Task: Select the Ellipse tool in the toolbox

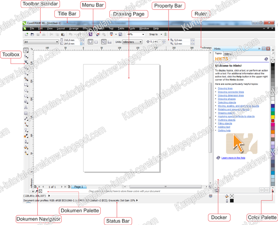Action: [26, 91]
